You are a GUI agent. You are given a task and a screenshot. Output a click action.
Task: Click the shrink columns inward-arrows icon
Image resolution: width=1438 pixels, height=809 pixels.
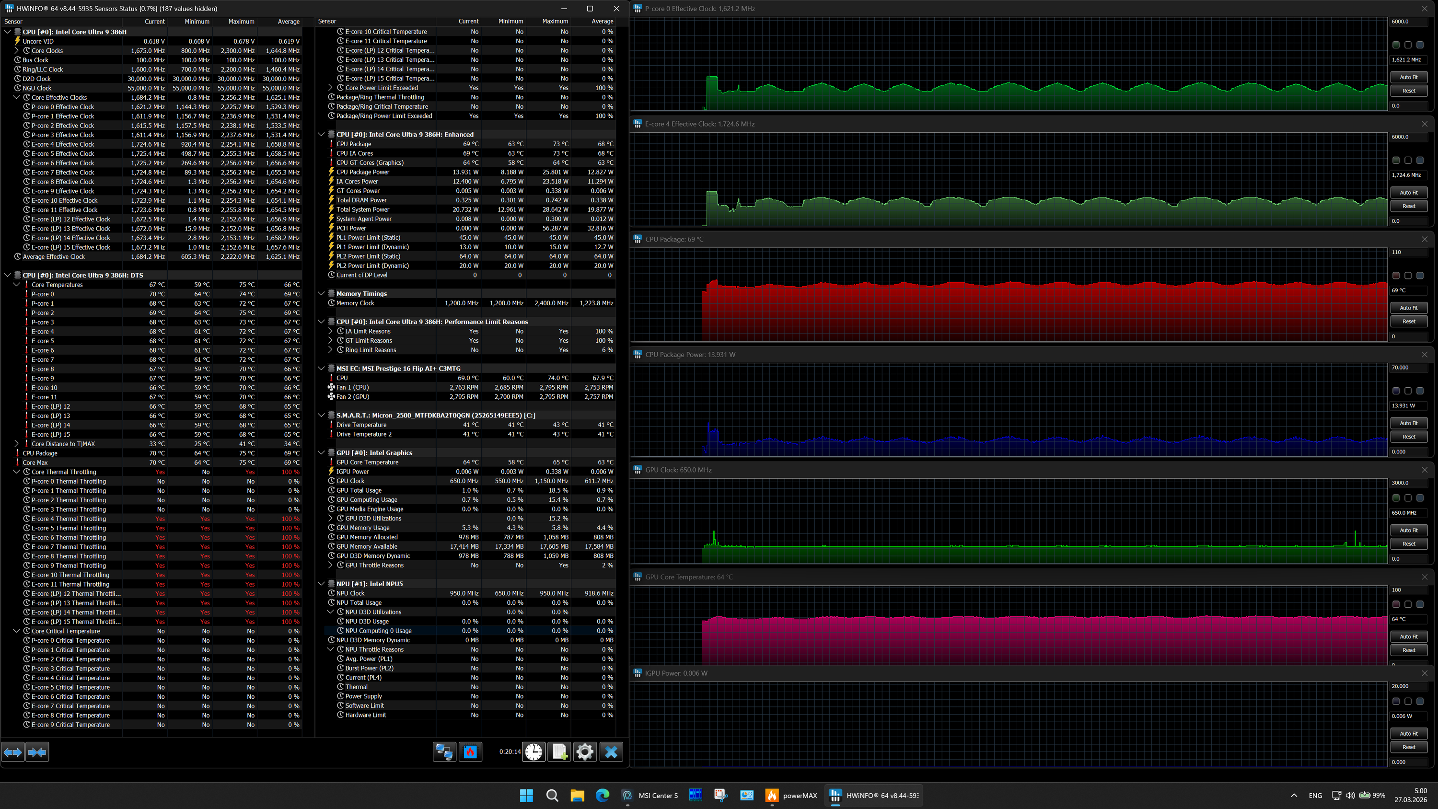(x=37, y=752)
